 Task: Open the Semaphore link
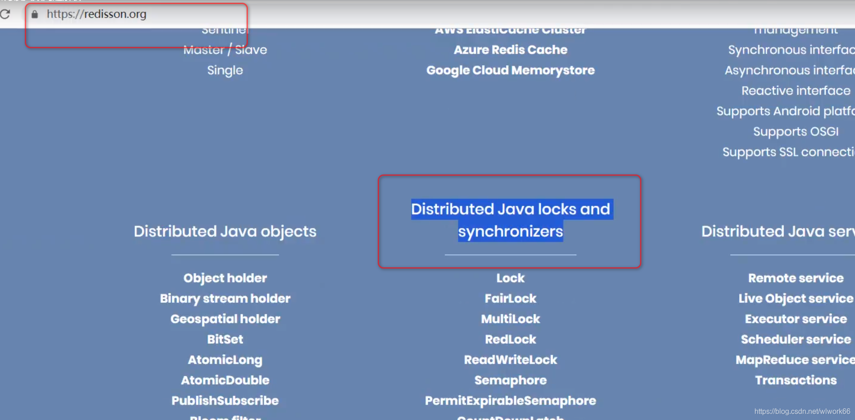tap(510, 380)
